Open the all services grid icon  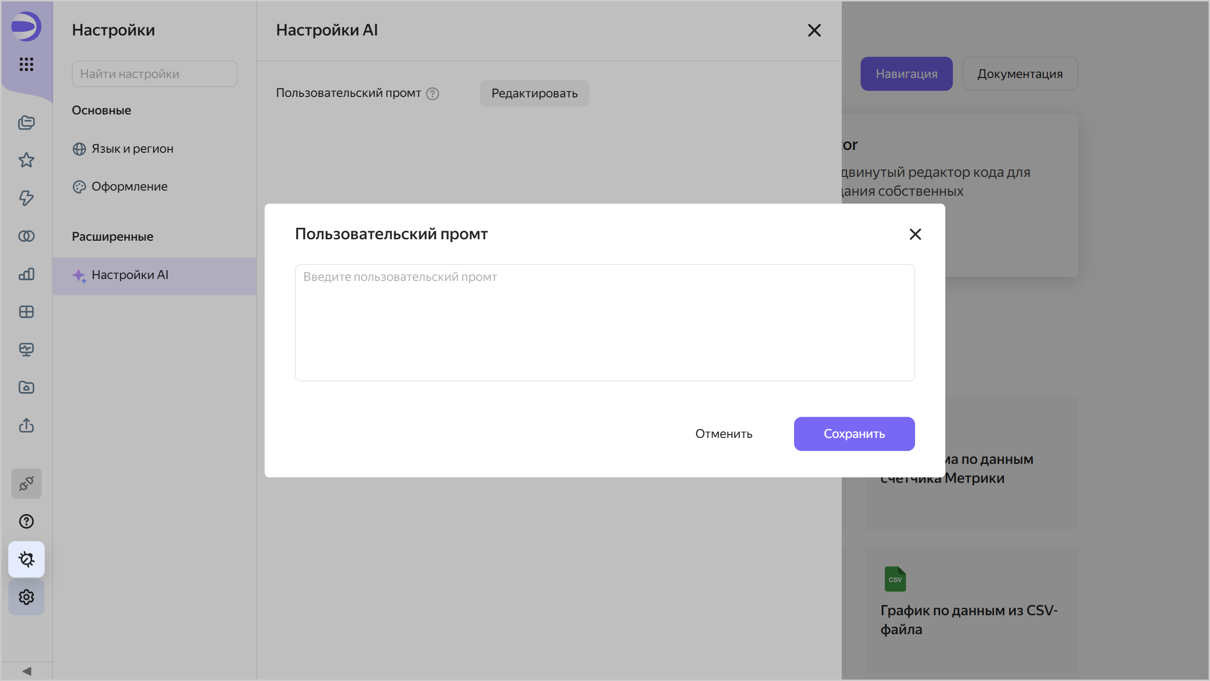26,64
